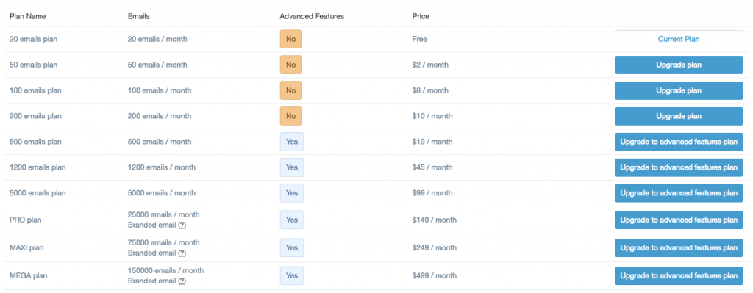Viewport: 753px width, 293px height.
Task: Upgrade to the PRO plan
Action: [679, 220]
